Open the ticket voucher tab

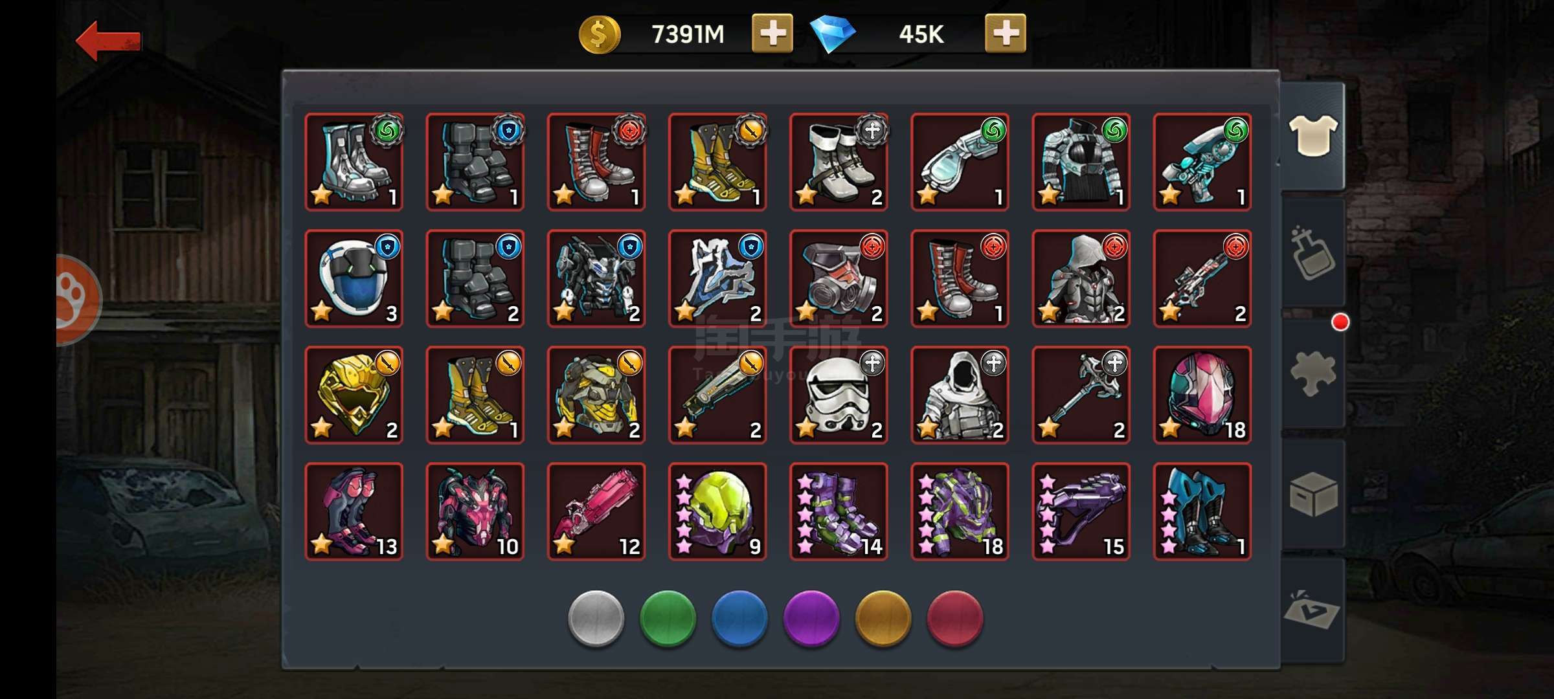click(1312, 610)
